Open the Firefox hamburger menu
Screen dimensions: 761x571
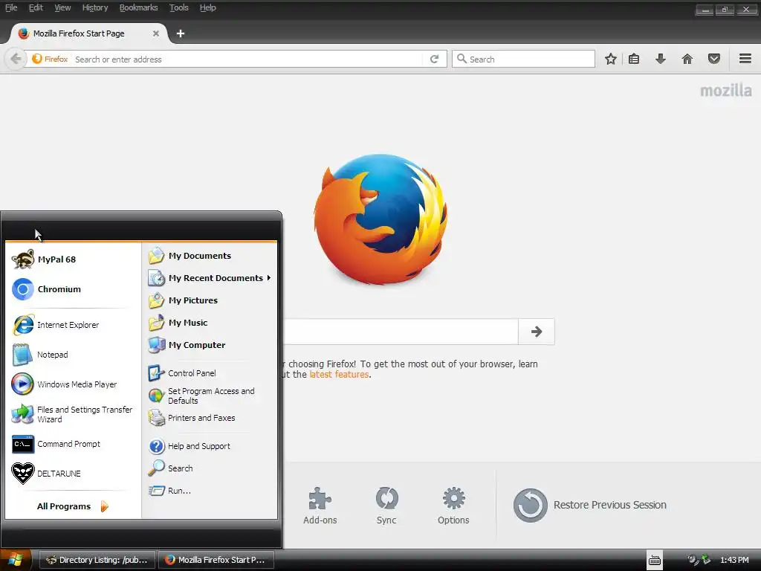click(745, 59)
